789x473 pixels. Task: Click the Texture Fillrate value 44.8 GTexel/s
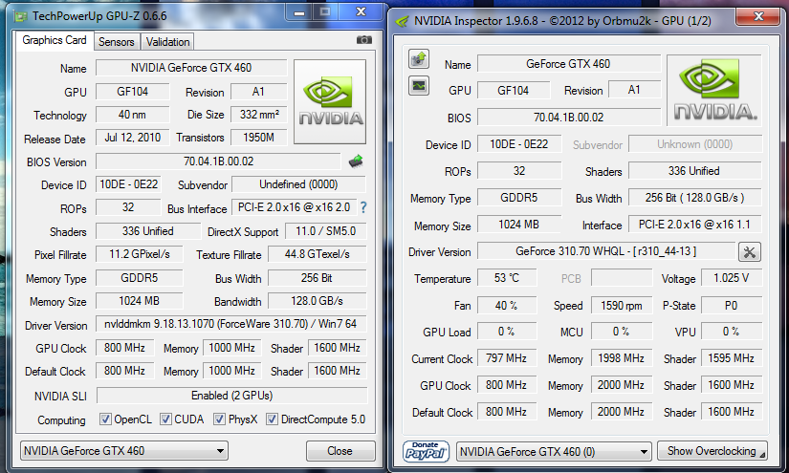click(317, 254)
